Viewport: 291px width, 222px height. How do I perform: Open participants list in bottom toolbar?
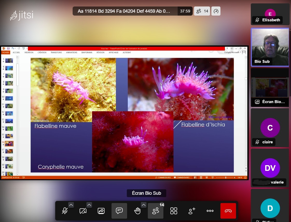[x=156, y=211]
